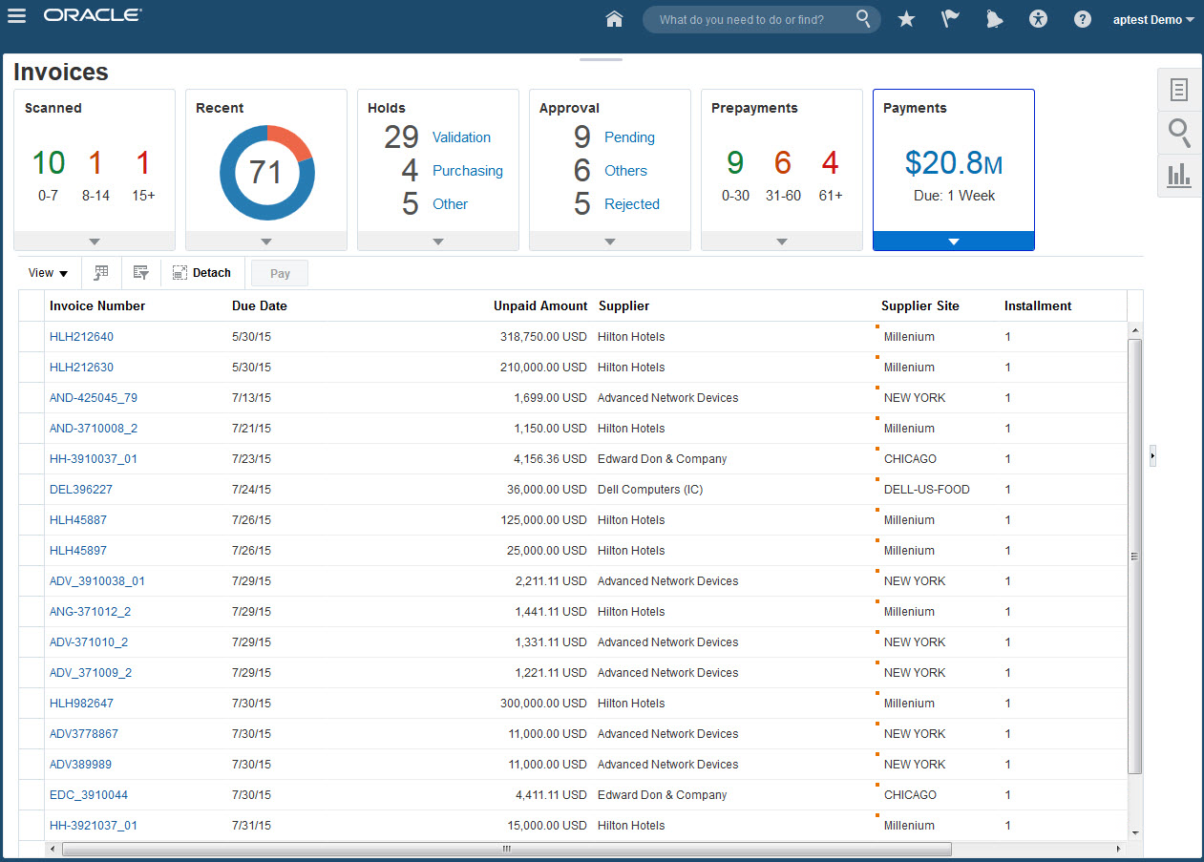Click the Detach table button
The image size is (1204, 862).
202,273
